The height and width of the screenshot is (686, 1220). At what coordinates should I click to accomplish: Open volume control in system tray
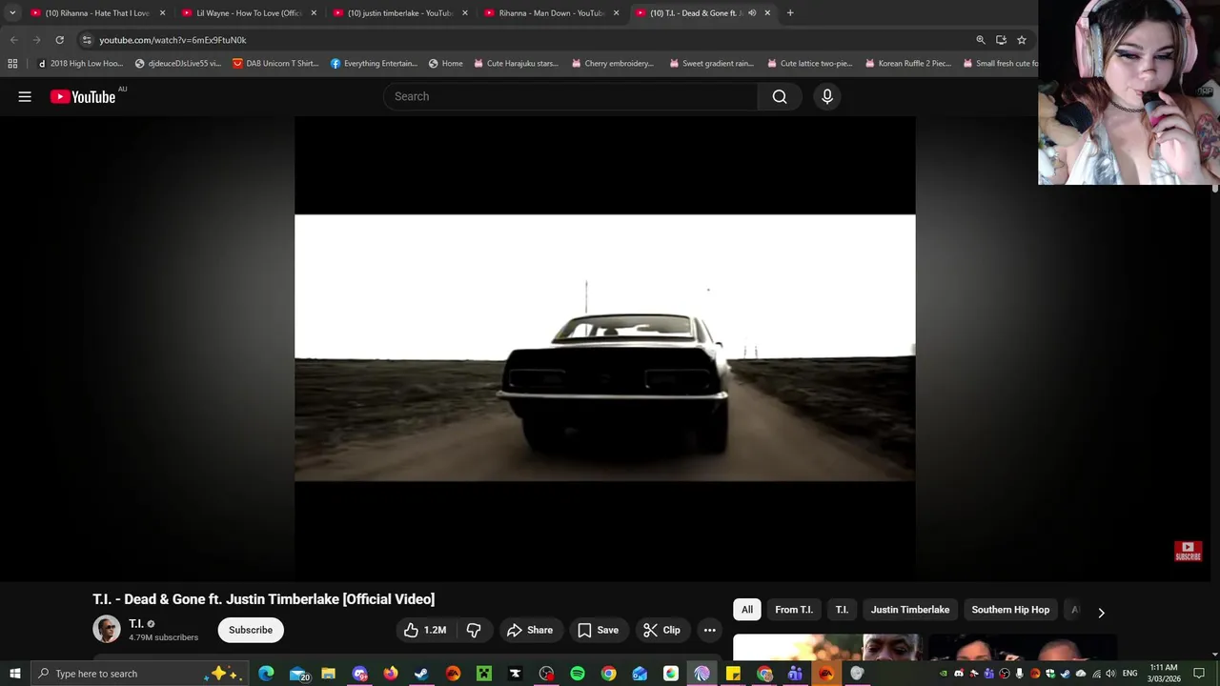[x=1110, y=674]
